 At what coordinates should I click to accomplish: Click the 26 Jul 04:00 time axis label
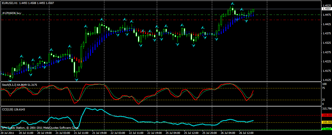[228, 133]
